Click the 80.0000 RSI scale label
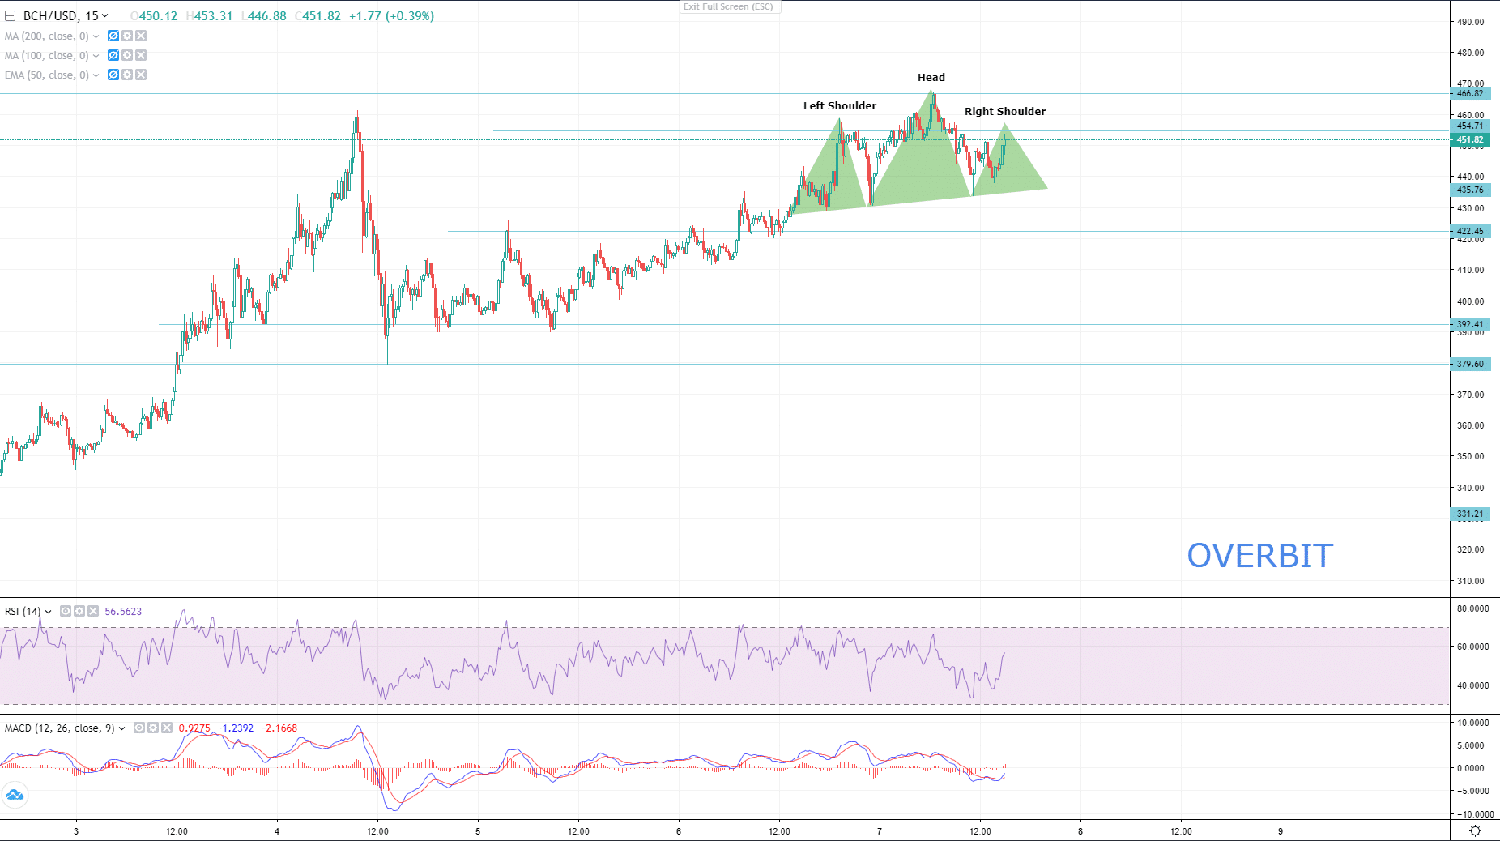 (x=1472, y=608)
